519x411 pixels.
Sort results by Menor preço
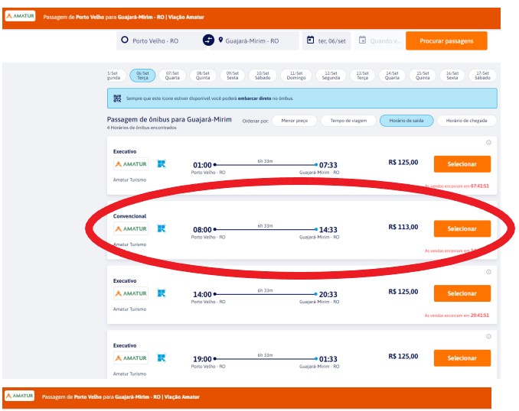[294, 121]
